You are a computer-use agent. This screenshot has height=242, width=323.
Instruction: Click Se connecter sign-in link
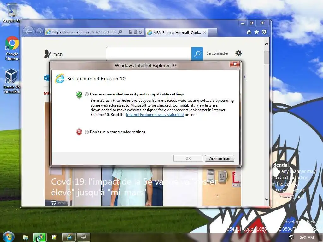218,53
